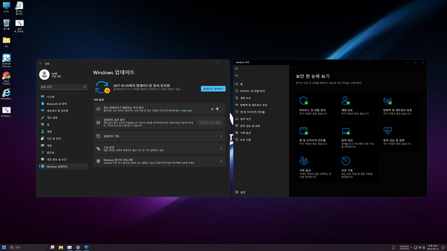Toggle get latest updates as soon as available
This screenshot has width=447, height=251.
tap(219, 109)
